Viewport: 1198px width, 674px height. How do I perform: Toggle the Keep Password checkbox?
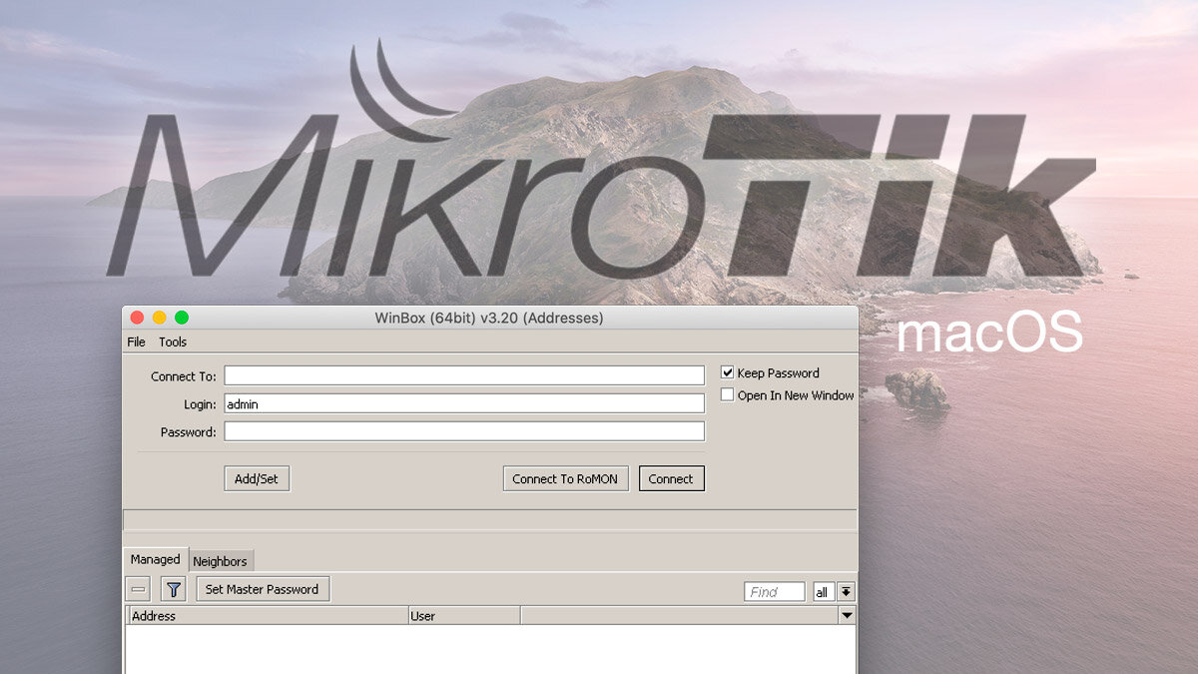point(728,372)
